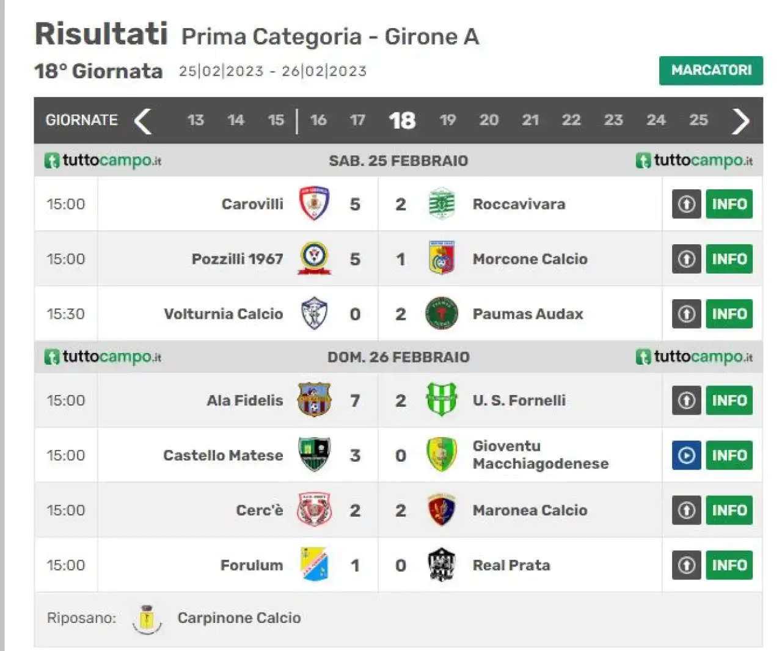Click the Ala Fidelis team crest
Image resolution: width=782 pixels, height=651 pixels.
pos(314,400)
